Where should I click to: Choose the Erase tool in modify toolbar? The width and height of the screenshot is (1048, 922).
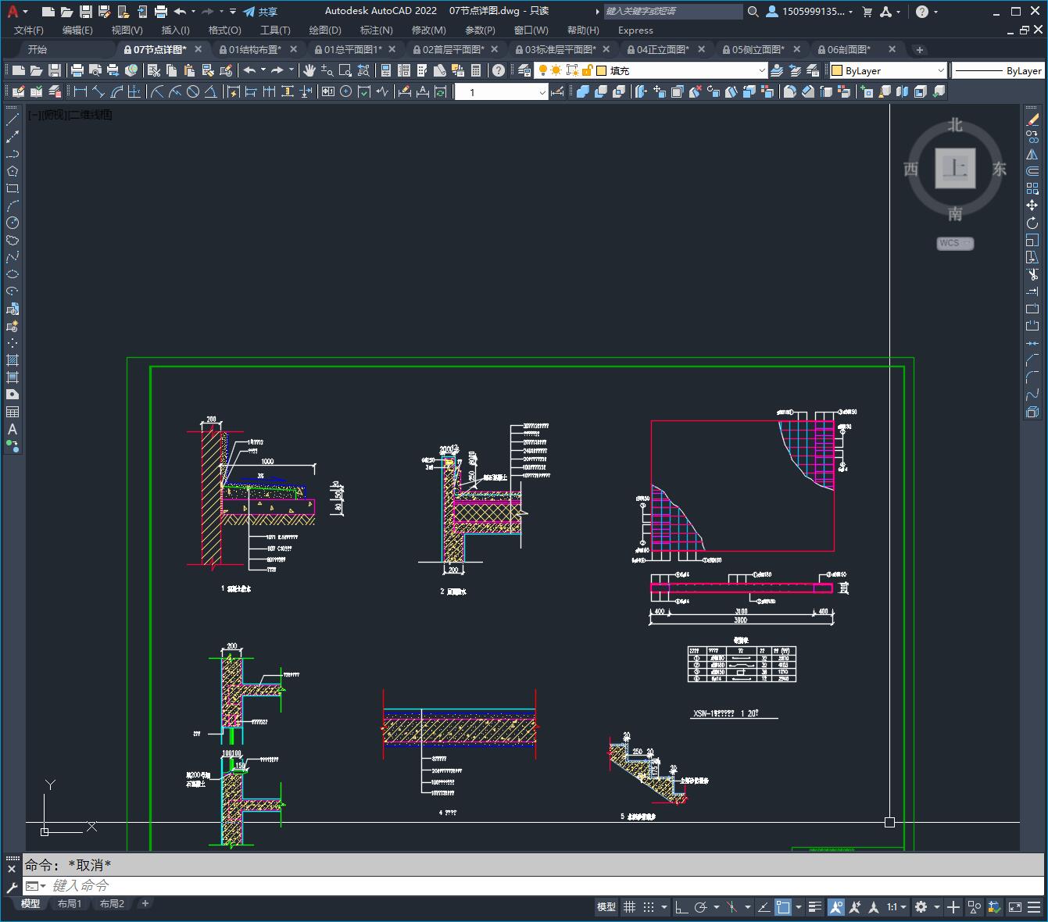(x=1032, y=120)
